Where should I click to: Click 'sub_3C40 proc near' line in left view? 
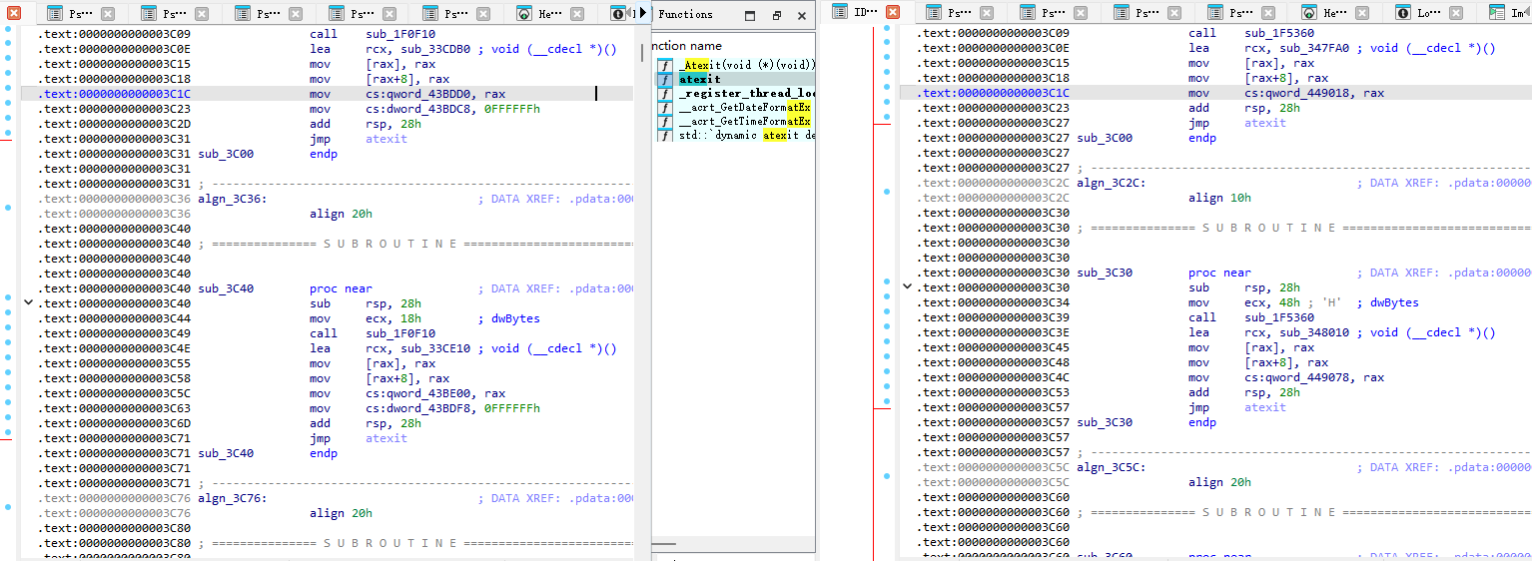pos(285,288)
